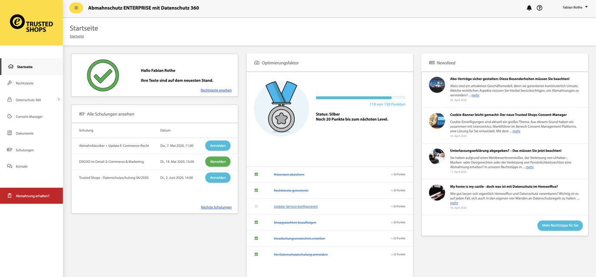Toggle the yellow hamburger menu button
Viewport: 596px width, 277px height.
(76, 8)
